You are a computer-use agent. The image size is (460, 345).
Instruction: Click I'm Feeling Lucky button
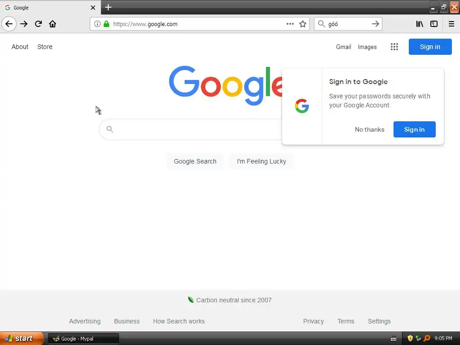[x=261, y=161]
